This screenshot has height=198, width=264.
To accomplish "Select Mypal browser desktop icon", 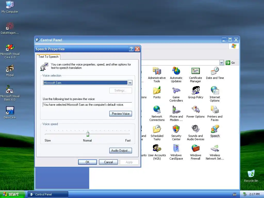I will click(x=10, y=70).
